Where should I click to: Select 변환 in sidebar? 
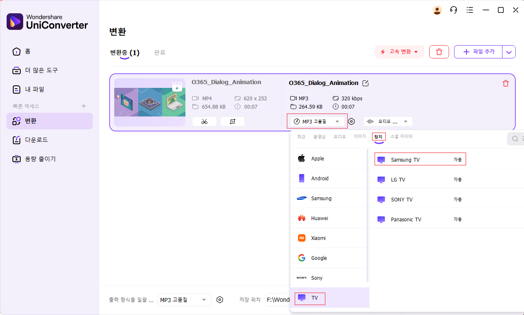point(50,121)
